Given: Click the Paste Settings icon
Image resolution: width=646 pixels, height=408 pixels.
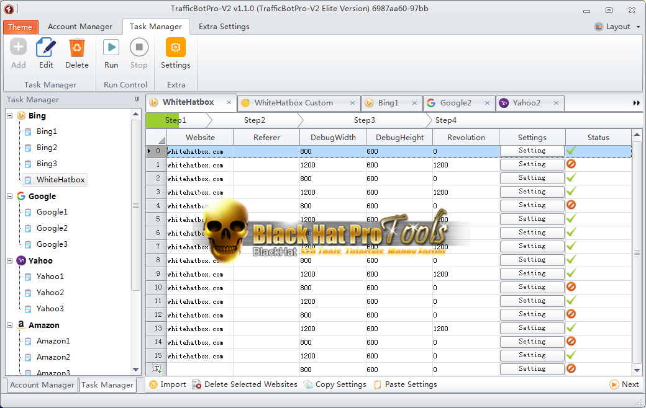Looking at the screenshot, I should pyautogui.click(x=378, y=384).
